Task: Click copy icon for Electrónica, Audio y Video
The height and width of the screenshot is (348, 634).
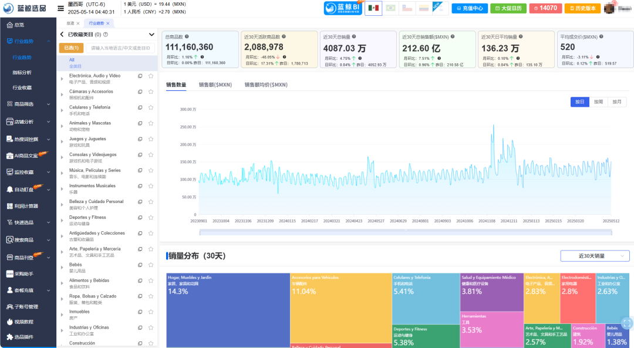Action: coord(140,76)
